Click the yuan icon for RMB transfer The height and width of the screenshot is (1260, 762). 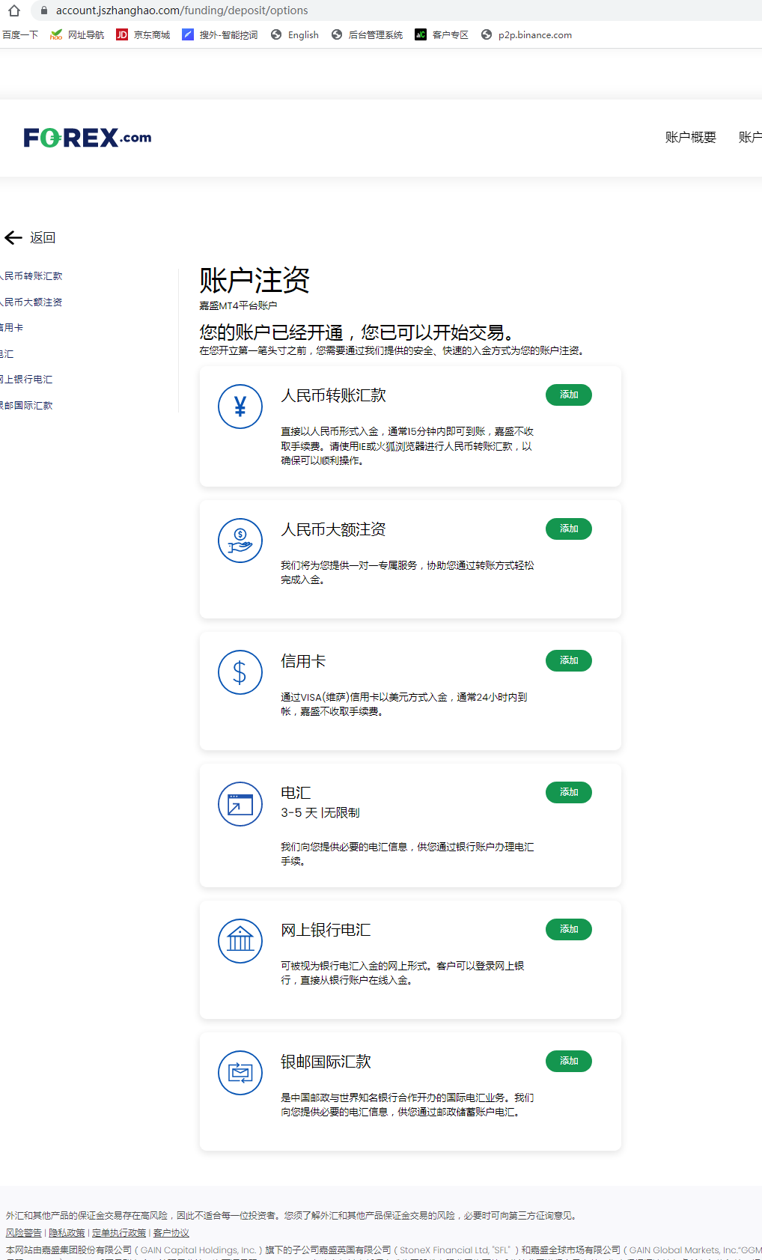coord(240,407)
